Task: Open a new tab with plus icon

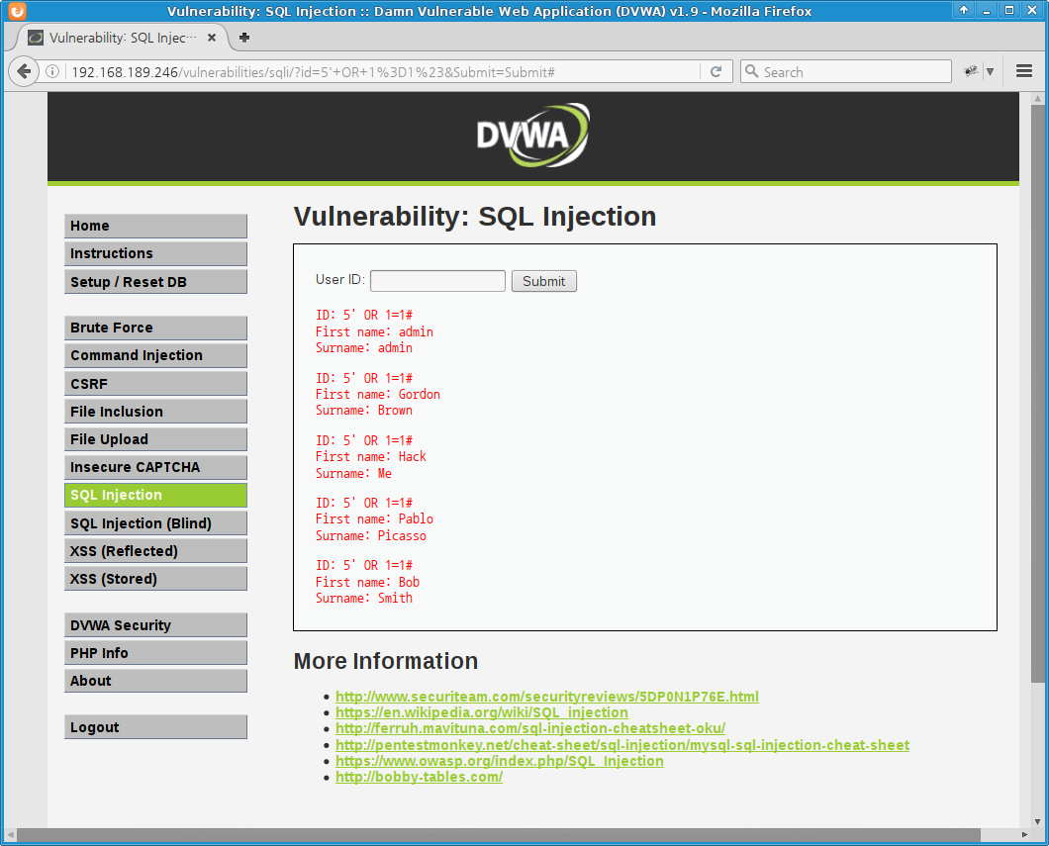Action: tap(244, 38)
